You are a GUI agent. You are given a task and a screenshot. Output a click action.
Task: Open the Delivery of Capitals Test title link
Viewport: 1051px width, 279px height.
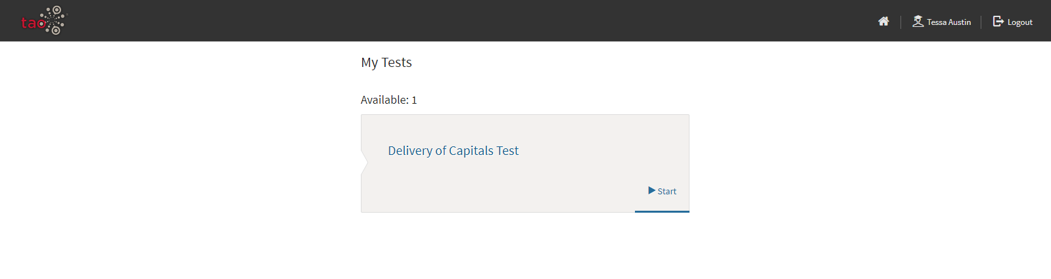pyautogui.click(x=453, y=151)
